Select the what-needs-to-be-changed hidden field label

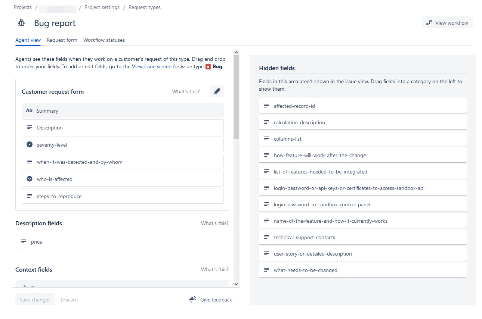click(x=306, y=270)
